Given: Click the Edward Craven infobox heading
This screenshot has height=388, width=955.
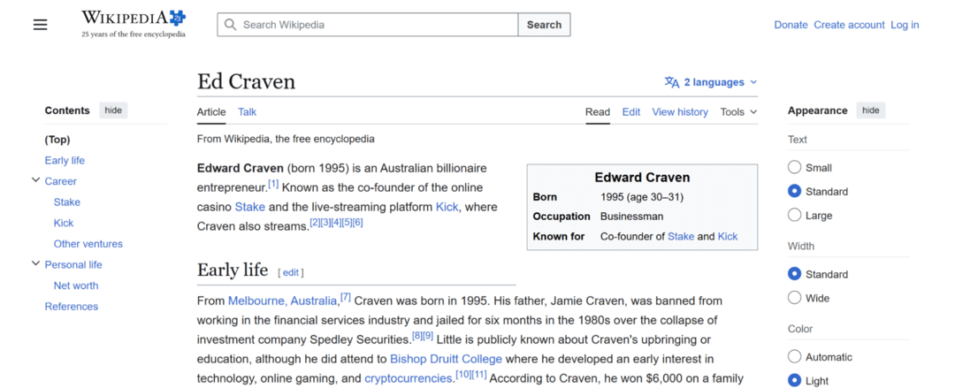Looking at the screenshot, I should coord(642,178).
